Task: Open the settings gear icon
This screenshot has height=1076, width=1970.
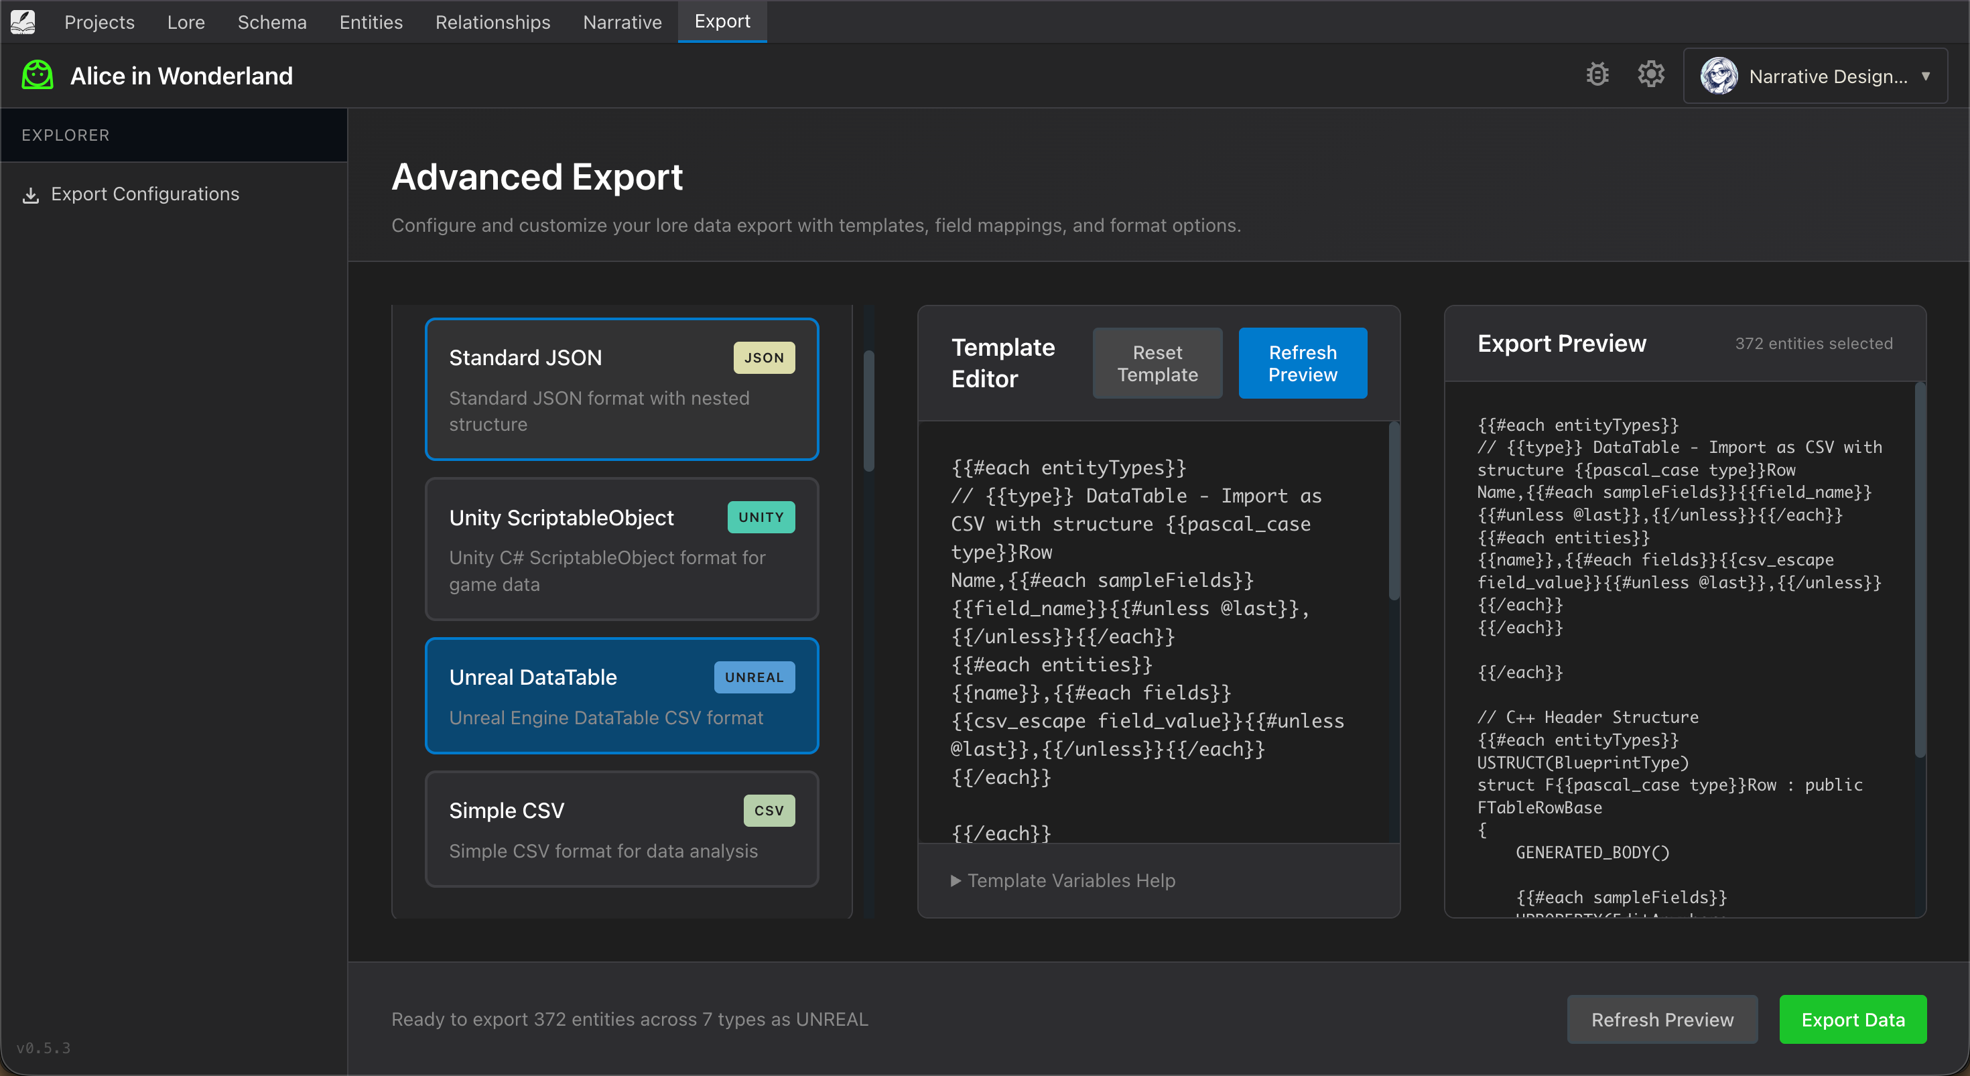Action: (x=1651, y=74)
